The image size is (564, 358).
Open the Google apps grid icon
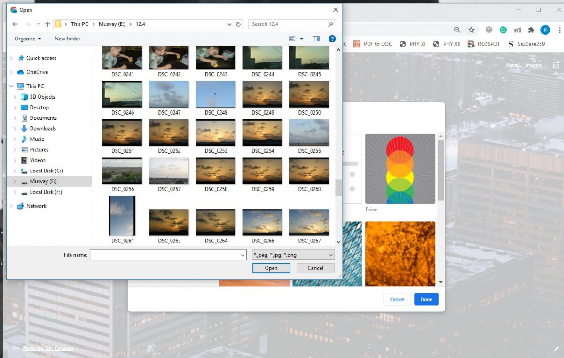point(556,65)
